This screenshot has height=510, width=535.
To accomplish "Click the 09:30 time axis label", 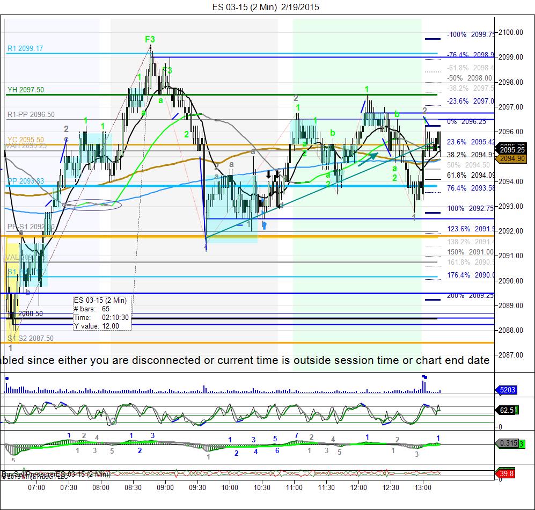I will click(197, 487).
